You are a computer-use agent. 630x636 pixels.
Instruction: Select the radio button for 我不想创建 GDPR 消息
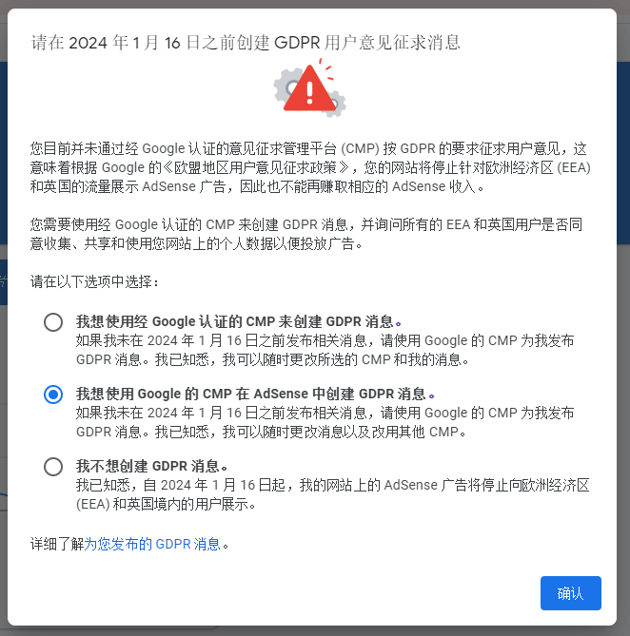[53, 467]
